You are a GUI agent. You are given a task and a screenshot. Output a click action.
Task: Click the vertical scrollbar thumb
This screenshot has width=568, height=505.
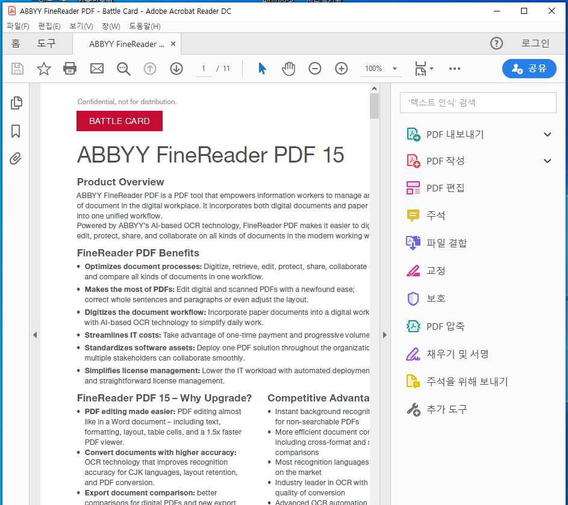click(374, 106)
